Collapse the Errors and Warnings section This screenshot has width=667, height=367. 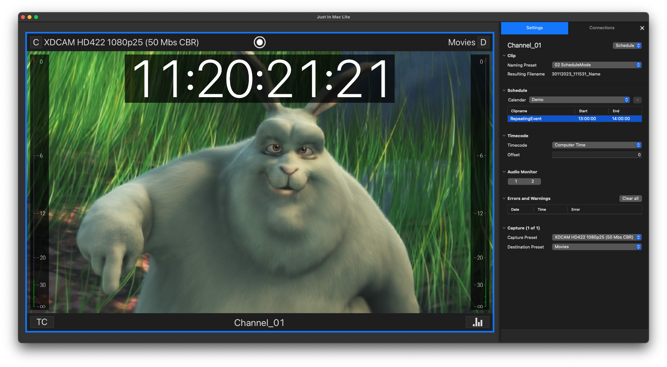coord(504,199)
